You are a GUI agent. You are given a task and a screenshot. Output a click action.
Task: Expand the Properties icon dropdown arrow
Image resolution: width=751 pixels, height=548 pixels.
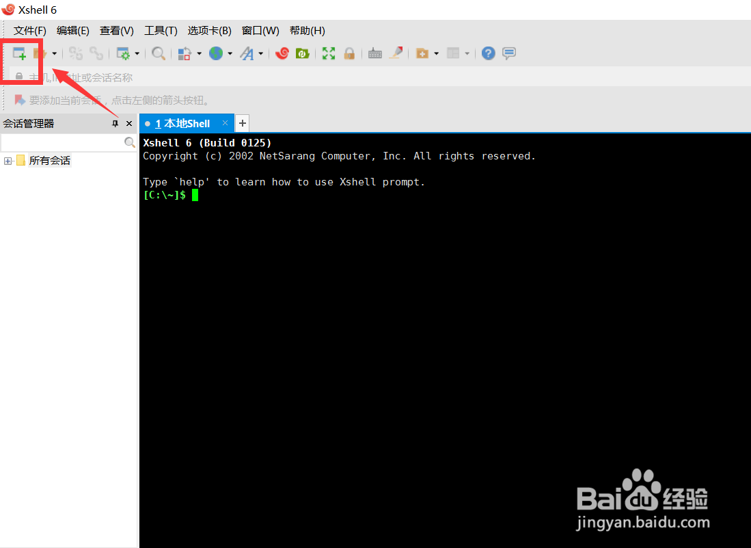point(137,53)
